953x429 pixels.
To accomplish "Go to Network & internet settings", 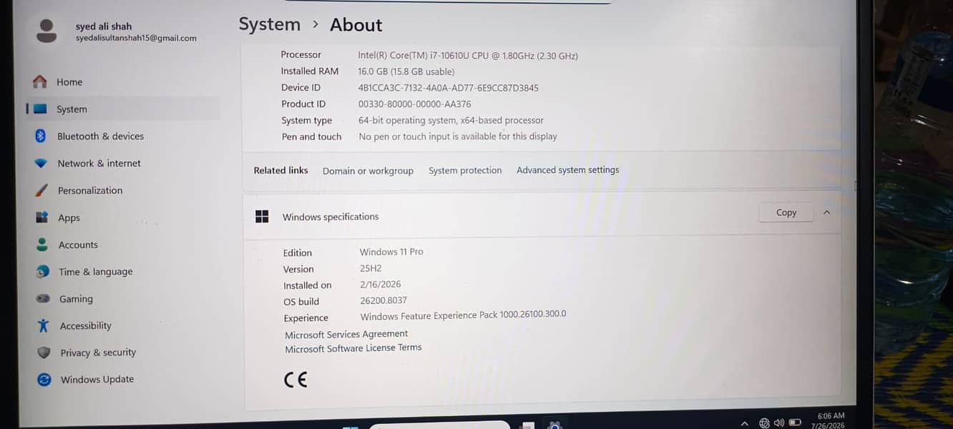I will (x=99, y=164).
